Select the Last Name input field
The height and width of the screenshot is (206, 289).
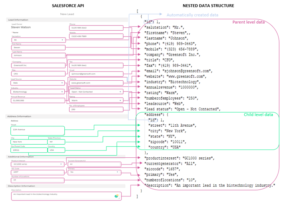tap(39, 55)
